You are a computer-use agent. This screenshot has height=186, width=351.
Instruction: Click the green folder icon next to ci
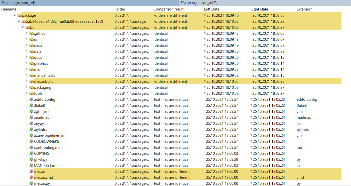click(x=31, y=39)
